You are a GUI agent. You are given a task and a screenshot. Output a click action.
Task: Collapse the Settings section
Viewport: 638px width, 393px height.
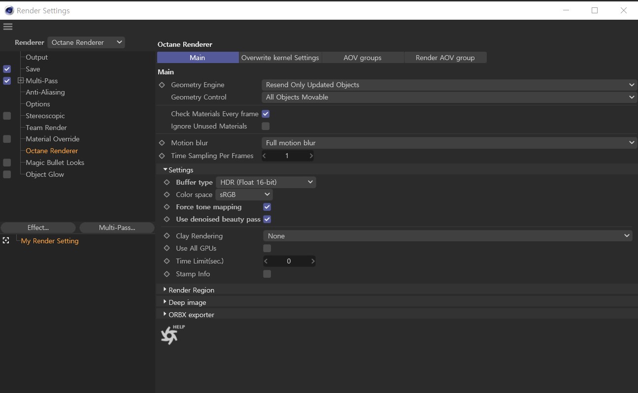pyautogui.click(x=165, y=169)
